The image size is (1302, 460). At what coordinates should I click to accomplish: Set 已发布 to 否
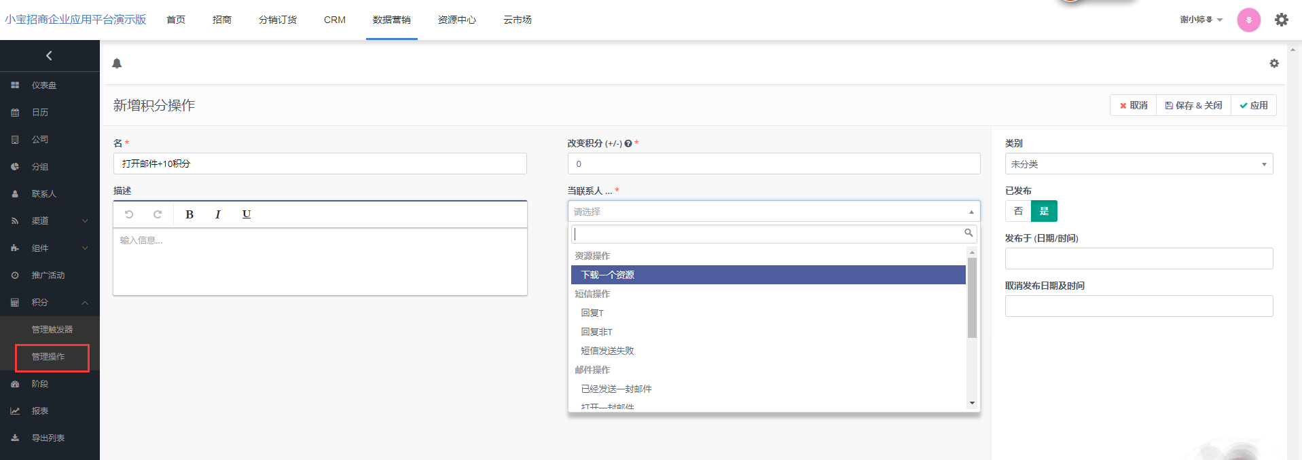point(1018,211)
